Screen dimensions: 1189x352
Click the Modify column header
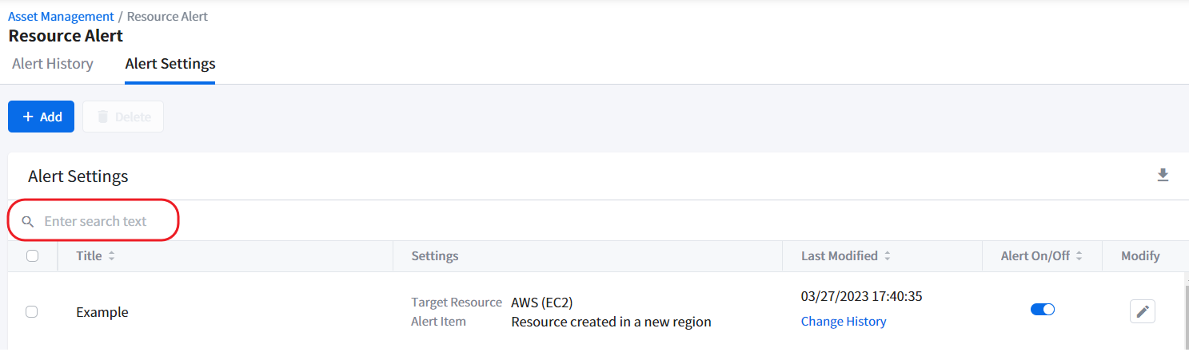click(1140, 256)
